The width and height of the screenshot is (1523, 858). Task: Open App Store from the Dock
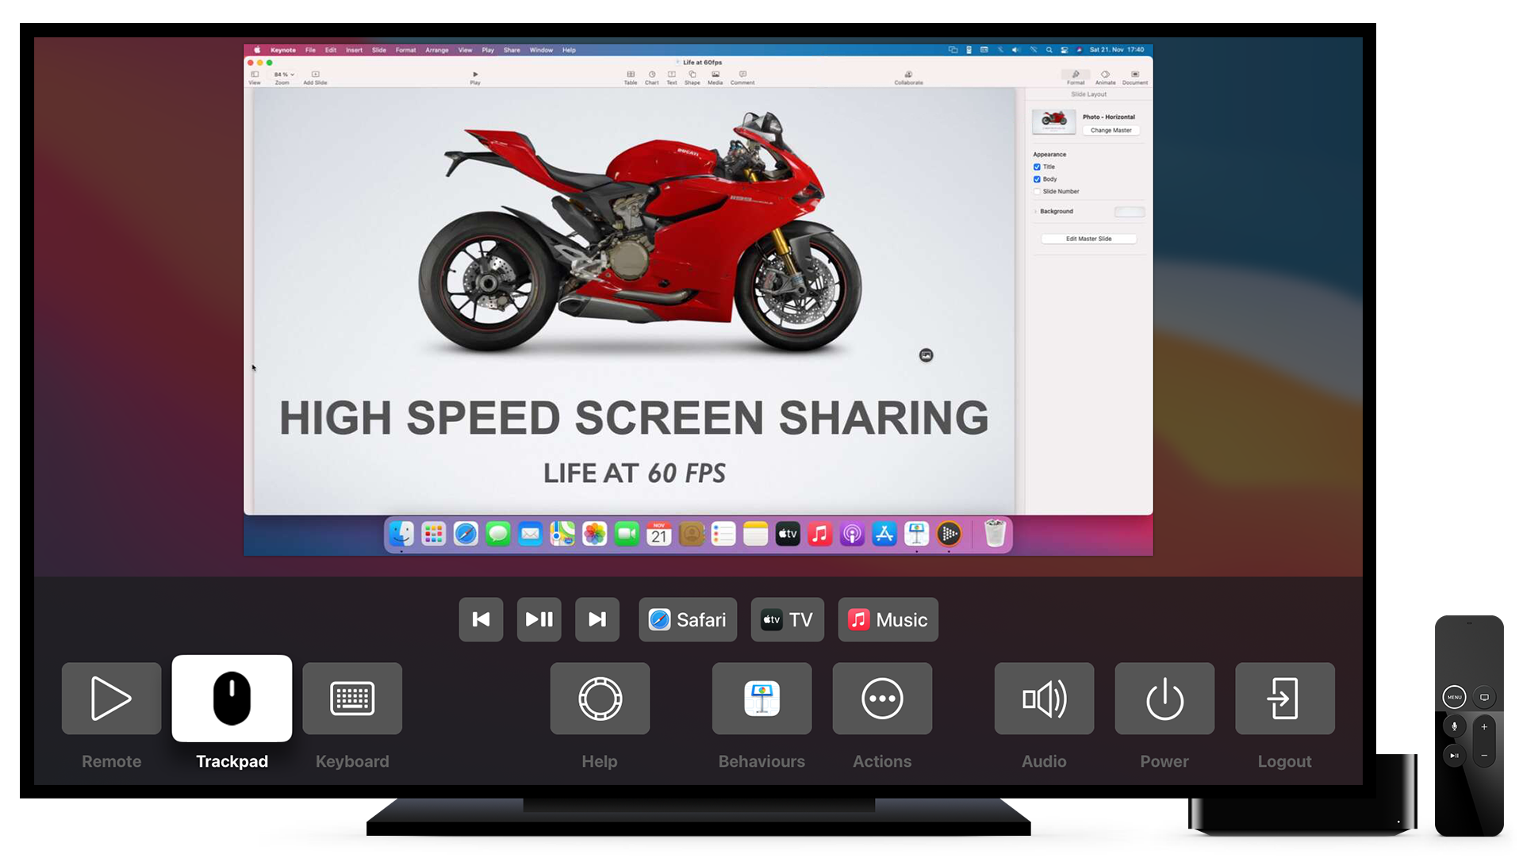(x=884, y=534)
